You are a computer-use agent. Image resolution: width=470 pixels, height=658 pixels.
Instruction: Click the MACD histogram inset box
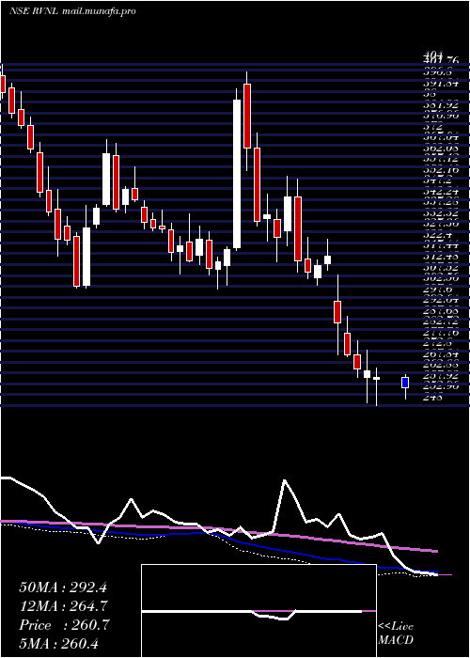click(x=258, y=611)
